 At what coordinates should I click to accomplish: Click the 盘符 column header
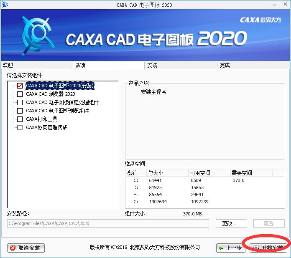(136, 173)
